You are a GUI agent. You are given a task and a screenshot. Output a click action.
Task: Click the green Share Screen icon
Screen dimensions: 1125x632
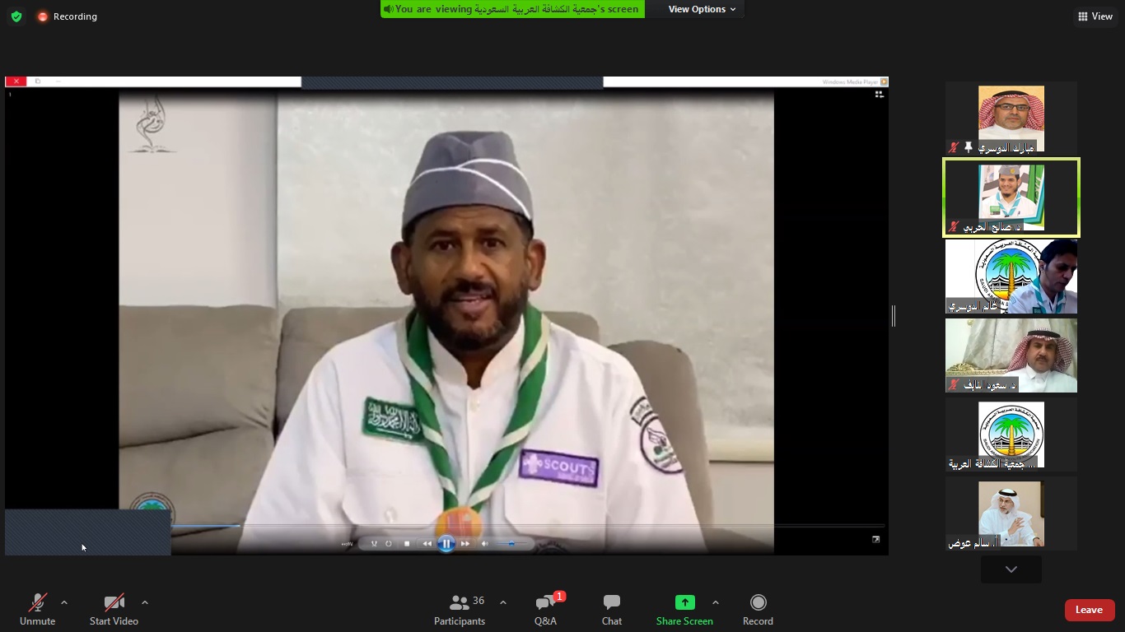(684, 602)
